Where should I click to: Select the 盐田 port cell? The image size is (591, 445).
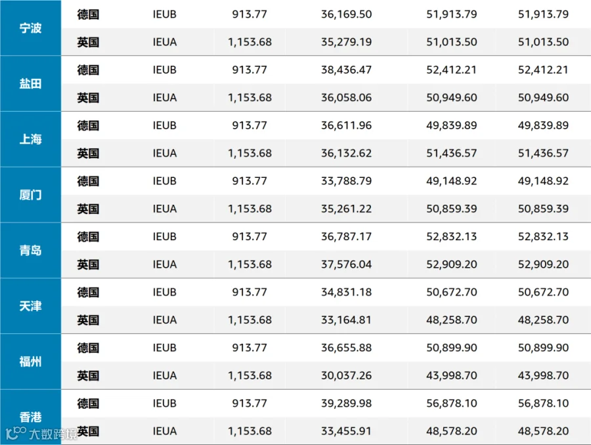pyautogui.click(x=30, y=83)
